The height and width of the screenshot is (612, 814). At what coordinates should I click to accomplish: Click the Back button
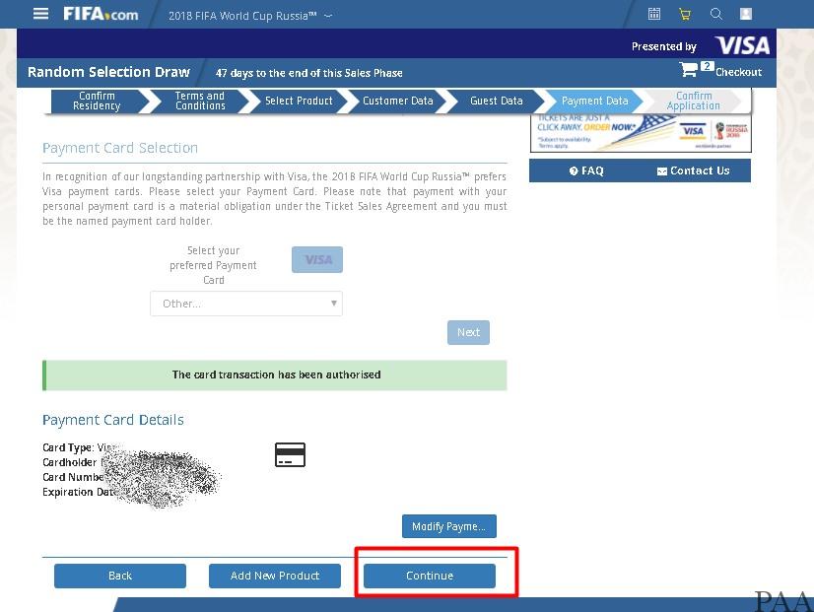tap(120, 576)
